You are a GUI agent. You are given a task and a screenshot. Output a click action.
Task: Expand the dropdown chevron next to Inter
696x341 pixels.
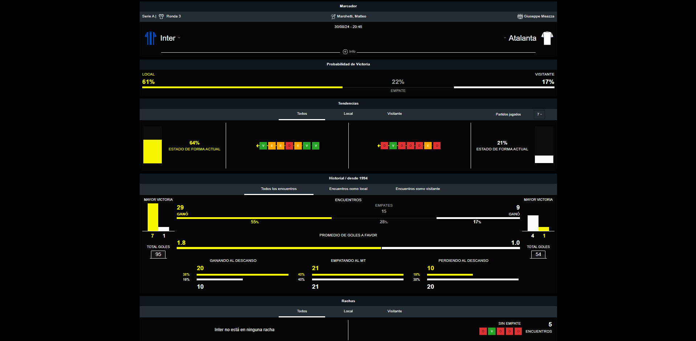pos(179,38)
